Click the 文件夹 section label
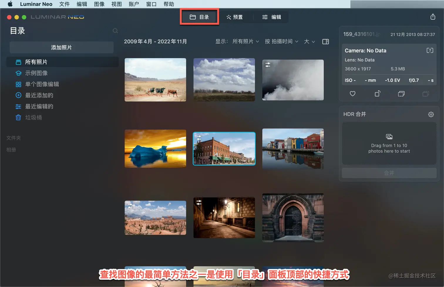The width and height of the screenshot is (444, 287). coord(14,138)
